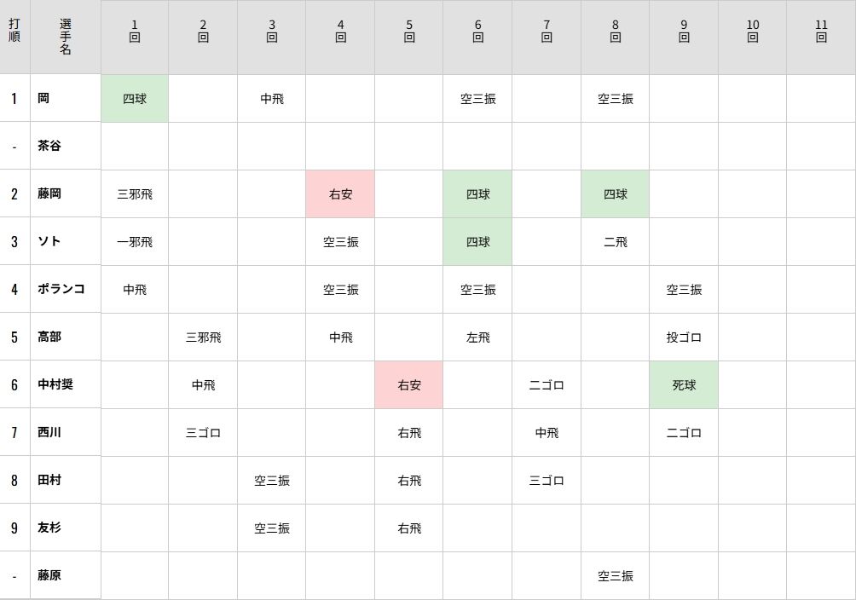The image size is (856, 600).
Task: Select 投ゴロ result for 高部 in inning 9
Action: [684, 337]
